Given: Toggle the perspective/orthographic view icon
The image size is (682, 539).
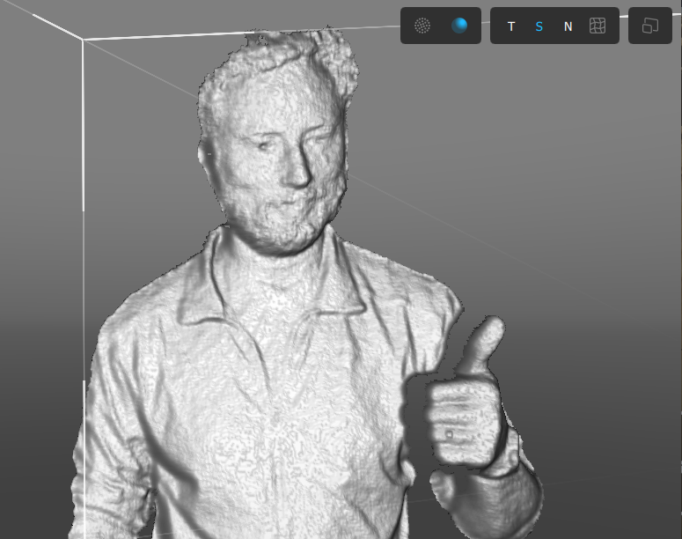Looking at the screenshot, I should 650,26.
